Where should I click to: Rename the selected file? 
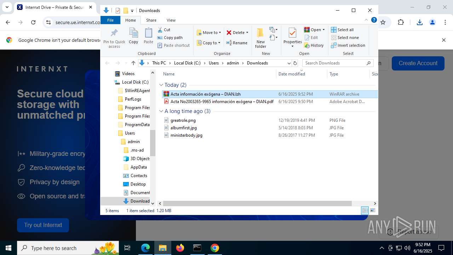pyautogui.click(x=237, y=43)
